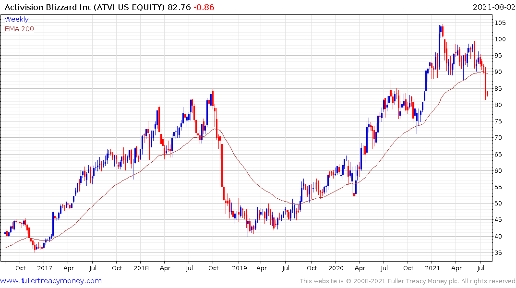Select the 40 price axis label
Image resolution: width=516 pixels, height=288 pixels.
click(x=498, y=236)
